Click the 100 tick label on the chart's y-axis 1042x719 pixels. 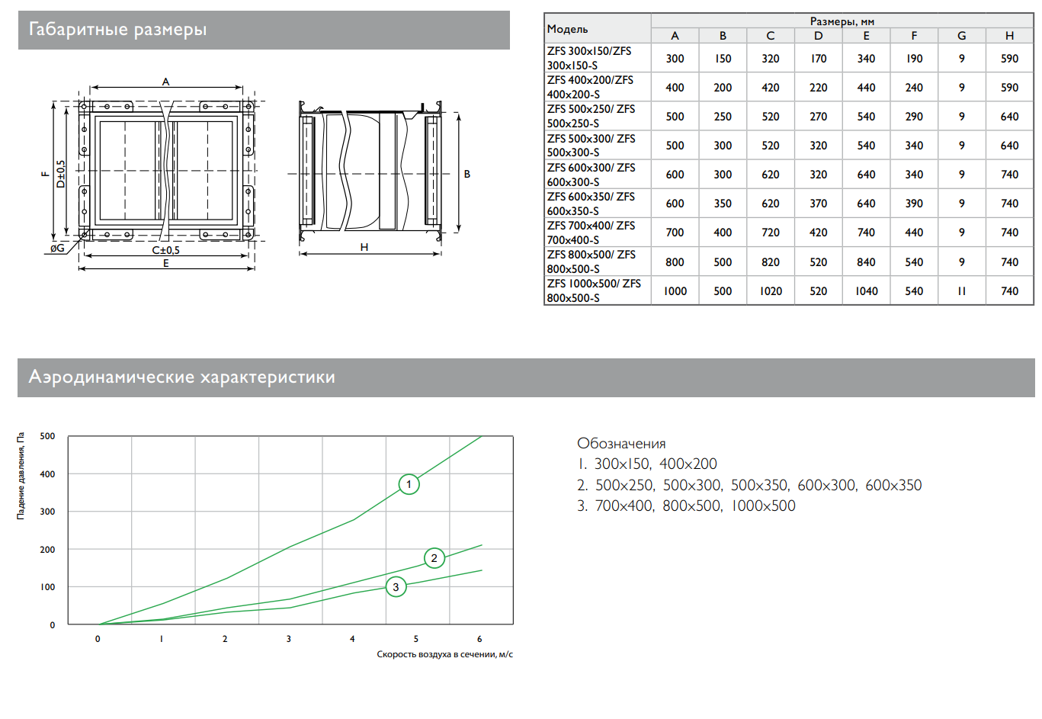click(x=47, y=587)
